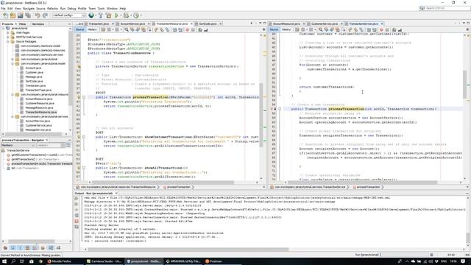Image resolution: width=471 pixels, height=265 pixels.
Task: Open the AccountResource.java tab in right editor
Action: 286,24
